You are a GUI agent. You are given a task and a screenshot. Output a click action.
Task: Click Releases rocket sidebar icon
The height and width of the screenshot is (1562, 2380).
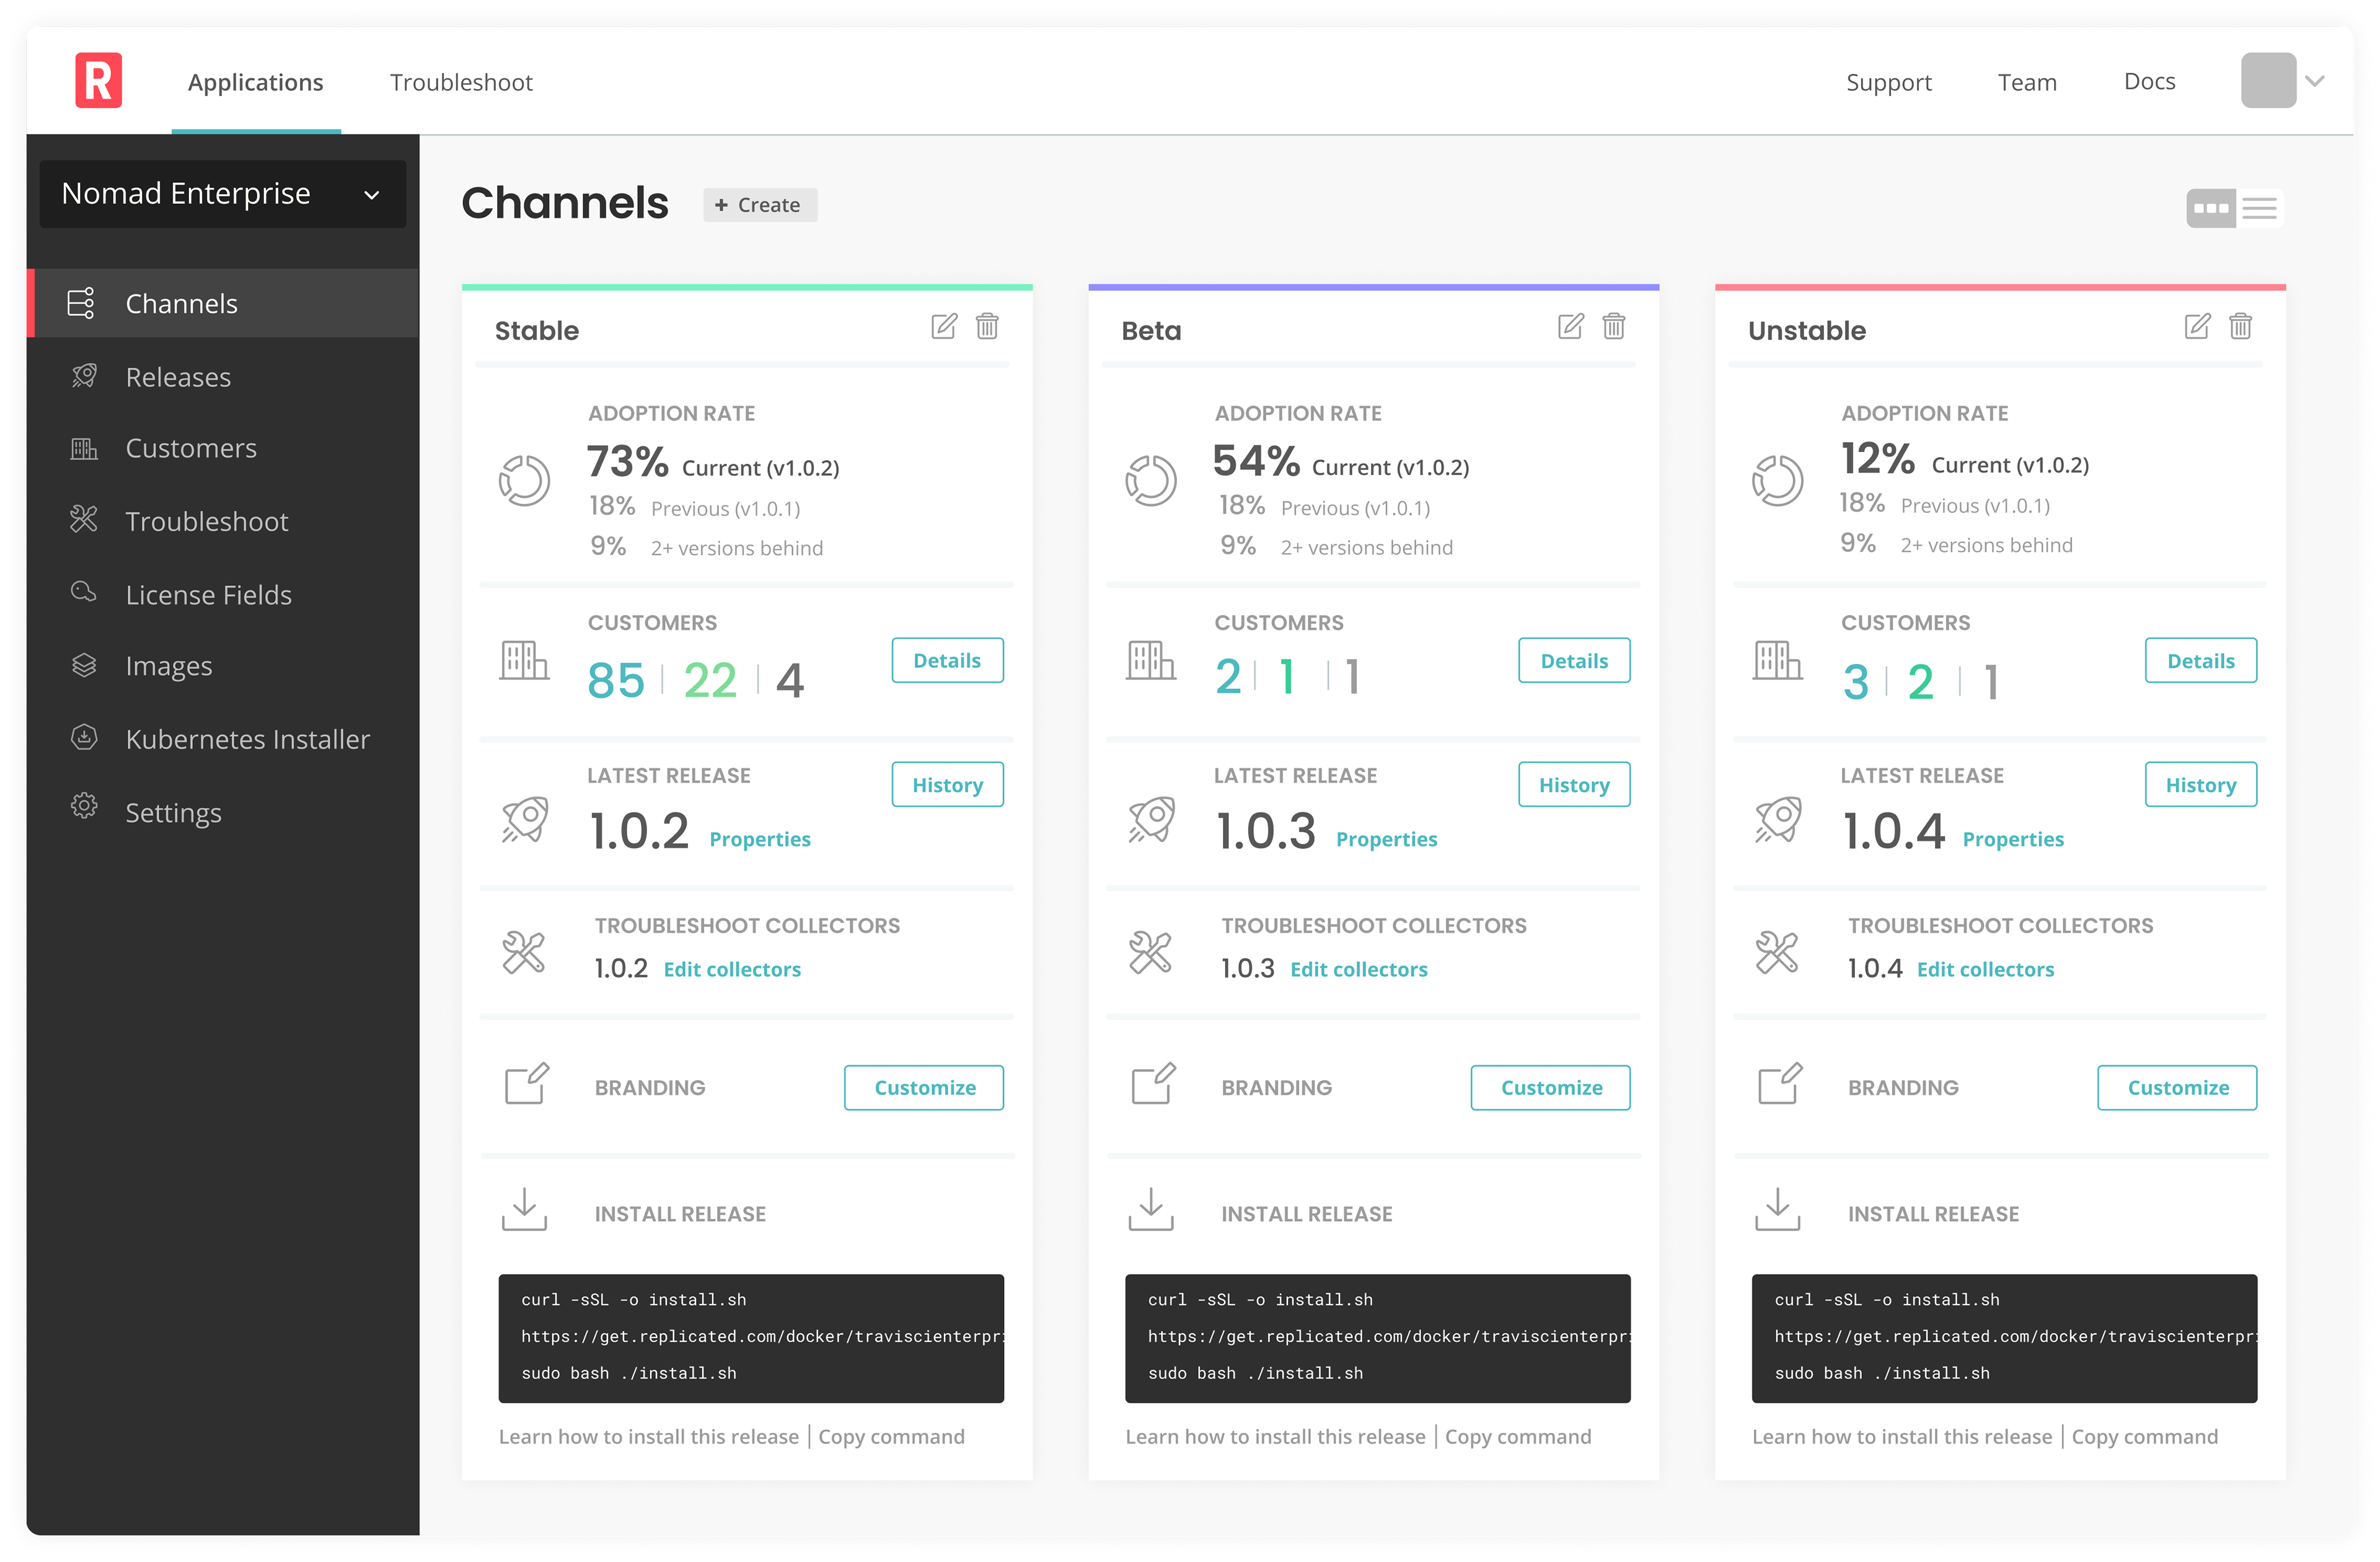point(84,376)
